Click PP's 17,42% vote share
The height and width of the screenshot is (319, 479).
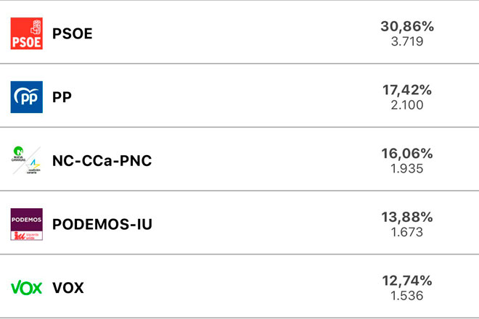(407, 91)
